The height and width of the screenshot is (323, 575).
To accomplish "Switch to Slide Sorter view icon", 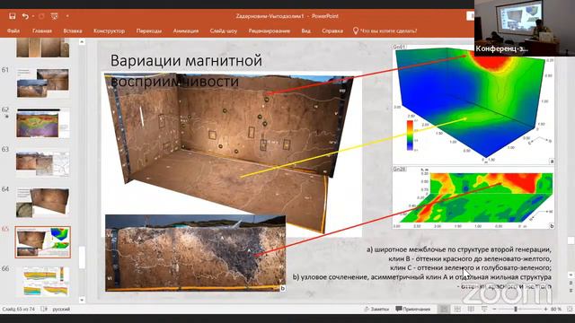I will point(457,310).
